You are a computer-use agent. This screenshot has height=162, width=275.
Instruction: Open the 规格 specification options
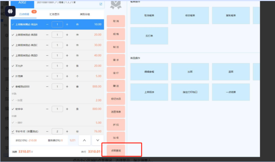pos(116,34)
